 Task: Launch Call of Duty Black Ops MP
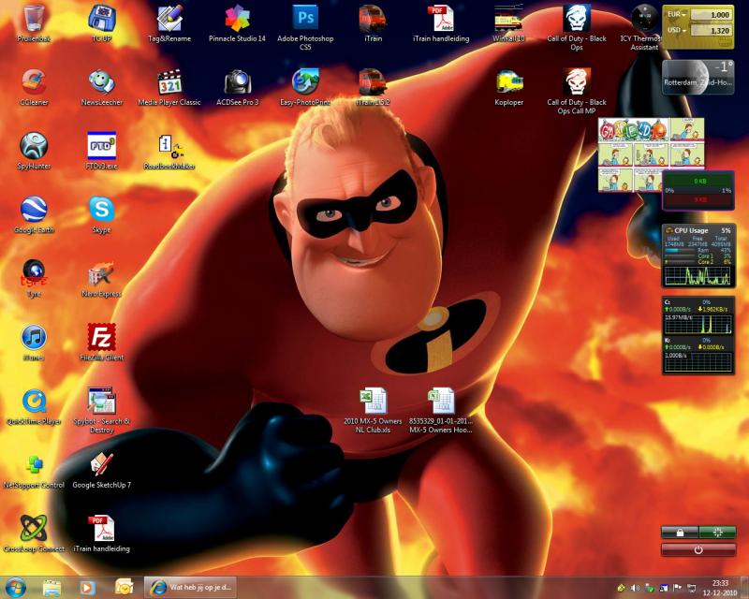click(577, 91)
